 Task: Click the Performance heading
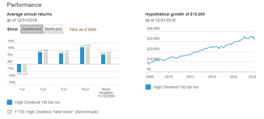[x=24, y=5]
